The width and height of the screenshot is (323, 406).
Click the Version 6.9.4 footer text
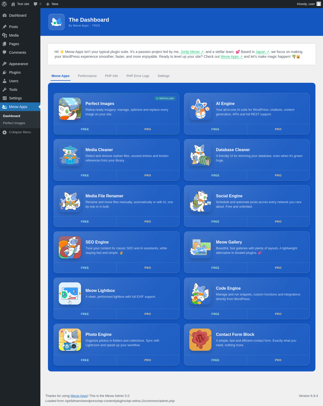click(x=308, y=396)
